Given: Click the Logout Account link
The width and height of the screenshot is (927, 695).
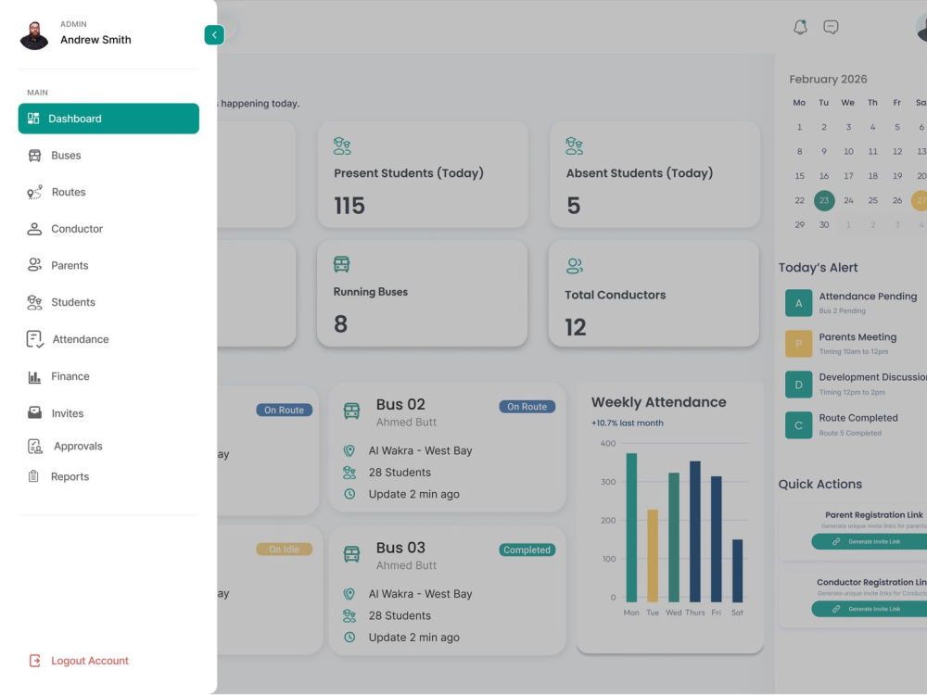Looking at the screenshot, I should pos(90,661).
